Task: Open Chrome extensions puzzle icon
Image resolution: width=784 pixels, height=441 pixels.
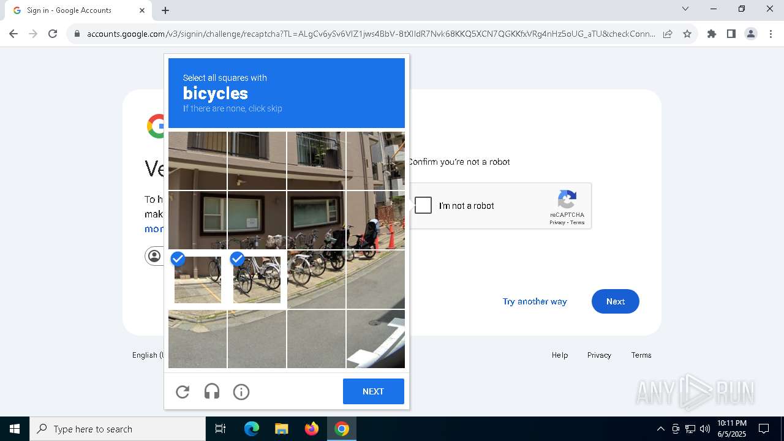Action: (712, 34)
